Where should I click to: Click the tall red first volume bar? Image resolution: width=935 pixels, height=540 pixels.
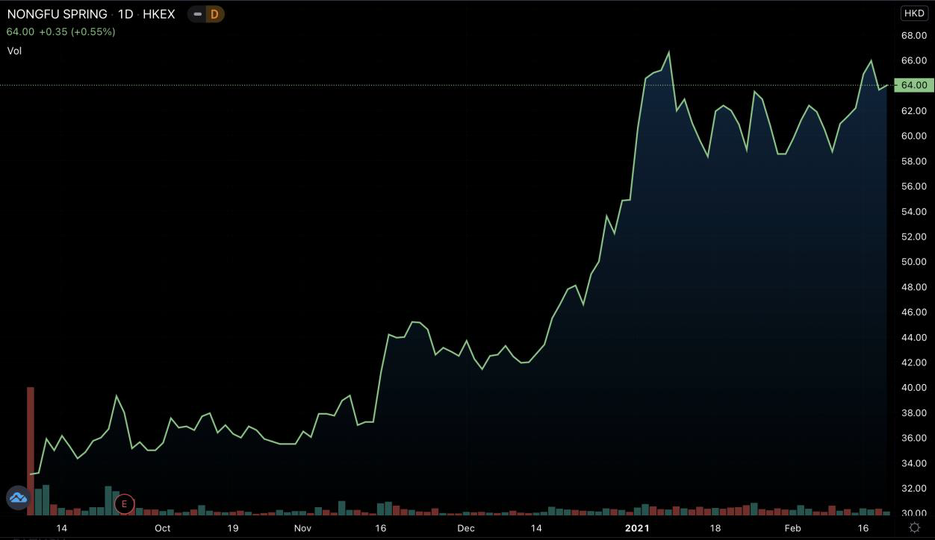coord(31,450)
